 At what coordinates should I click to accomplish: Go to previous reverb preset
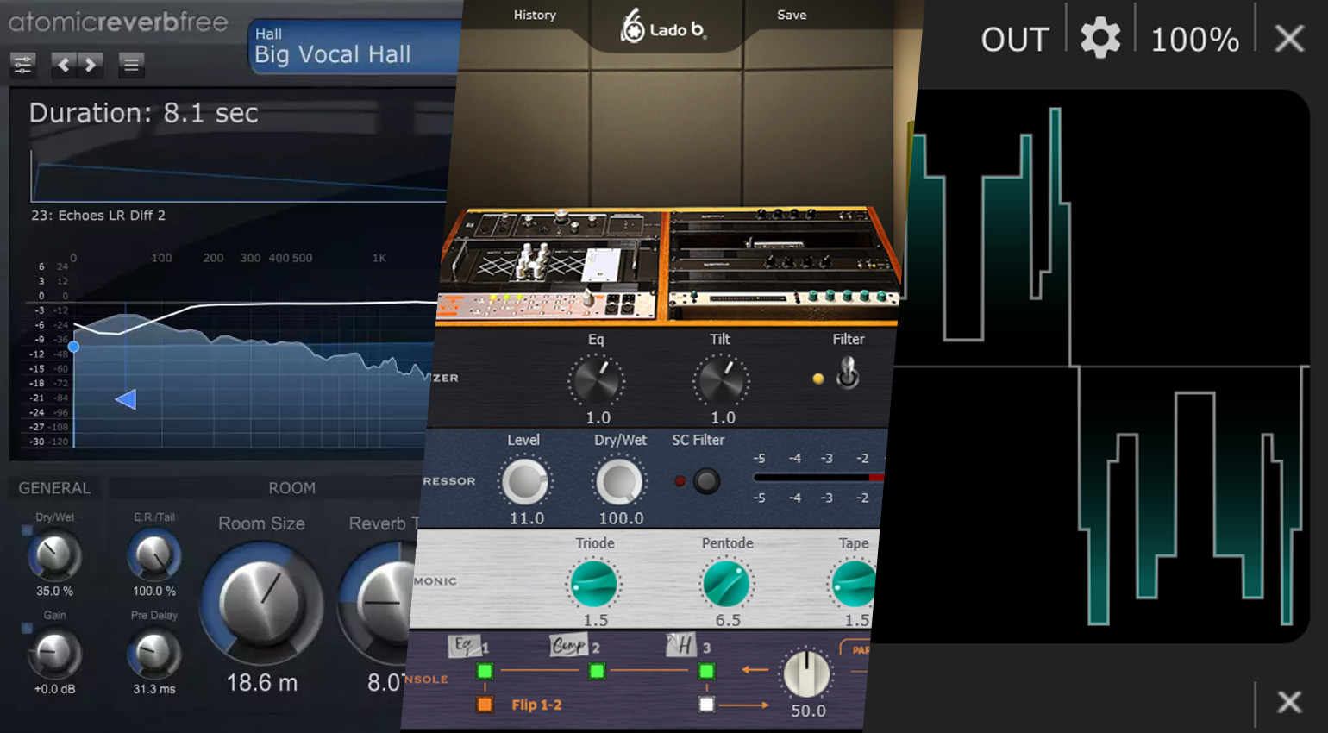point(64,65)
